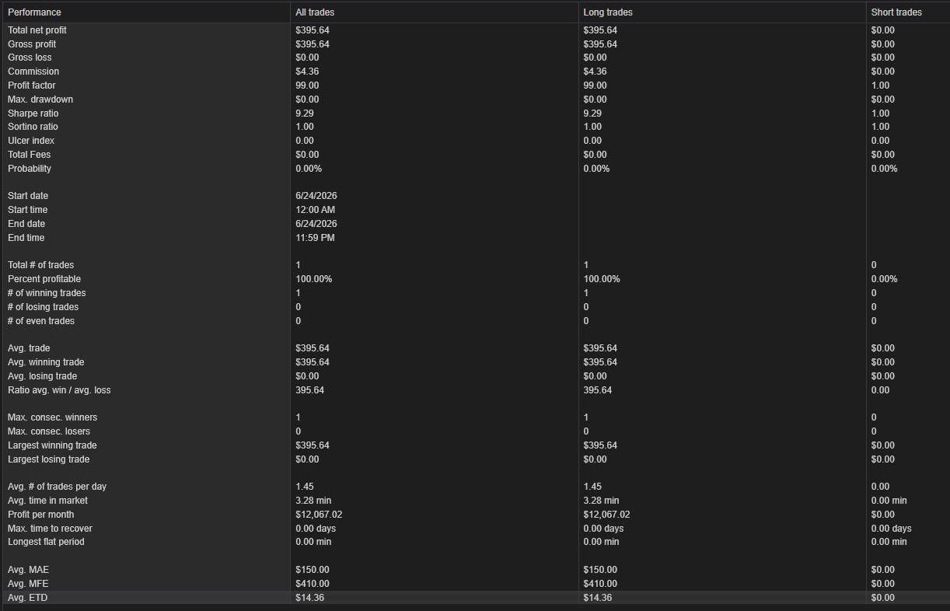Click the # of losing trades label
Image resolution: width=950 pixels, height=611 pixels.
(44, 307)
